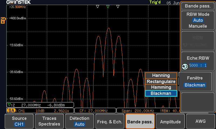Set RBW Mode to Manuelle
216x129 pixels.
tap(198, 26)
